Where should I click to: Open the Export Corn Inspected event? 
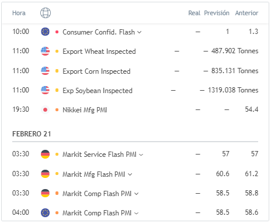click(96, 71)
